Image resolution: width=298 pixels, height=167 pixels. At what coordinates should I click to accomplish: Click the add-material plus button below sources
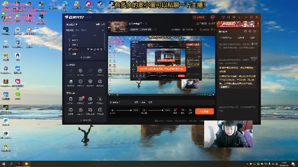(x=86, y=58)
